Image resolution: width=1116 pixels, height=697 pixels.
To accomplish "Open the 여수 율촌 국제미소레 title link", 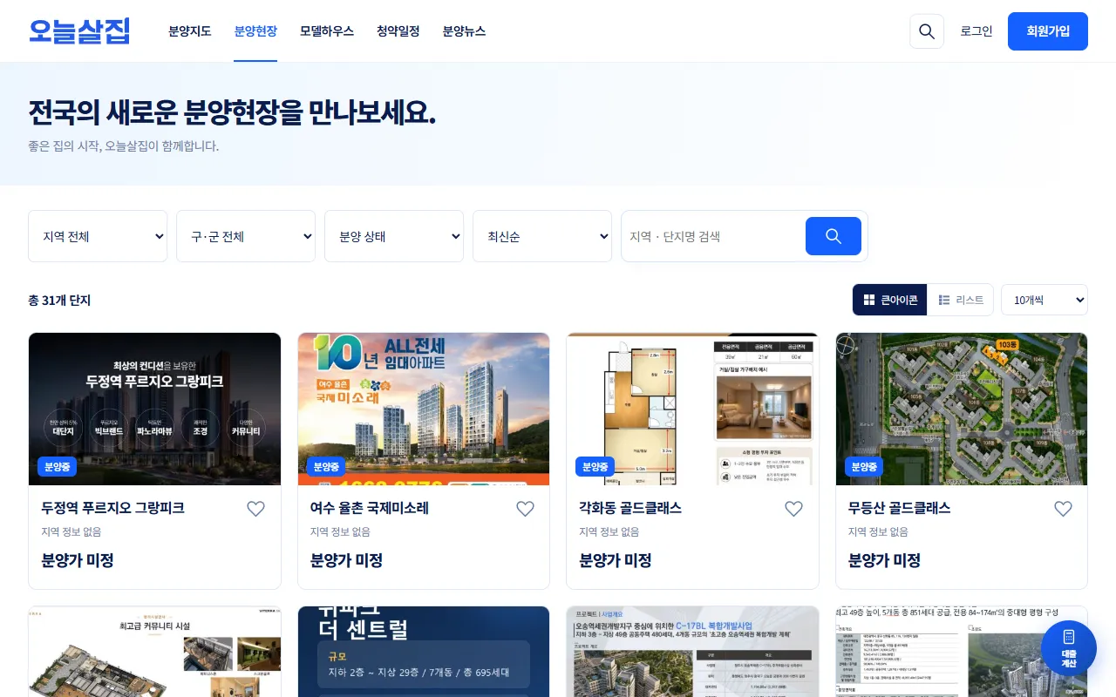I will 370,508.
